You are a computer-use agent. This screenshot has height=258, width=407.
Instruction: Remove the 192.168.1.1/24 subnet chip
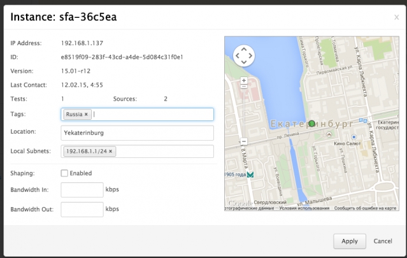click(x=110, y=151)
